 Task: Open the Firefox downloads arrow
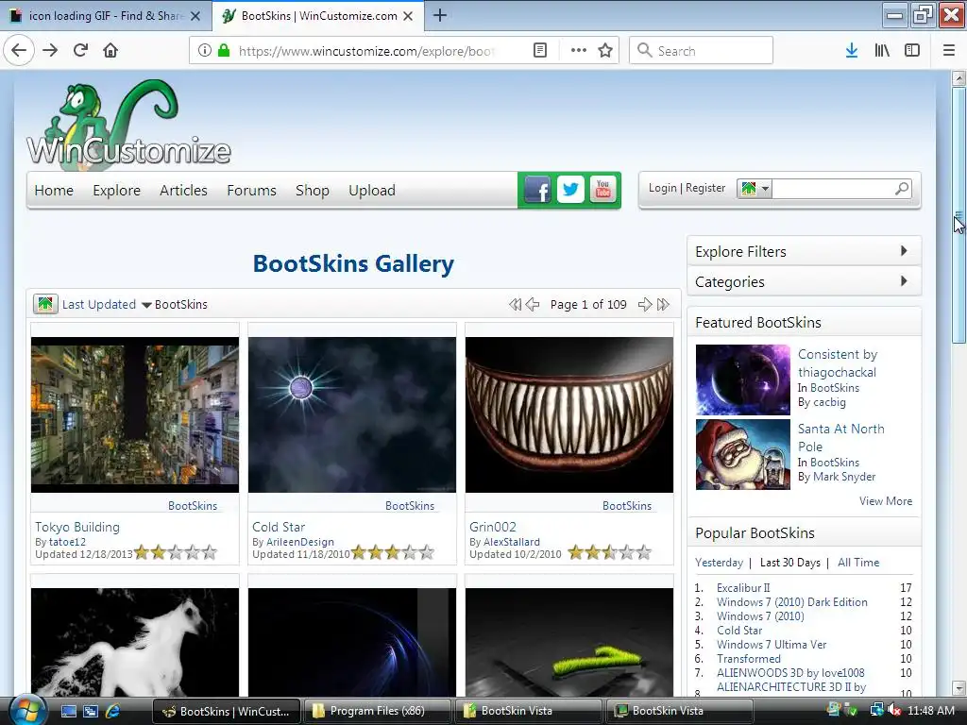point(852,51)
